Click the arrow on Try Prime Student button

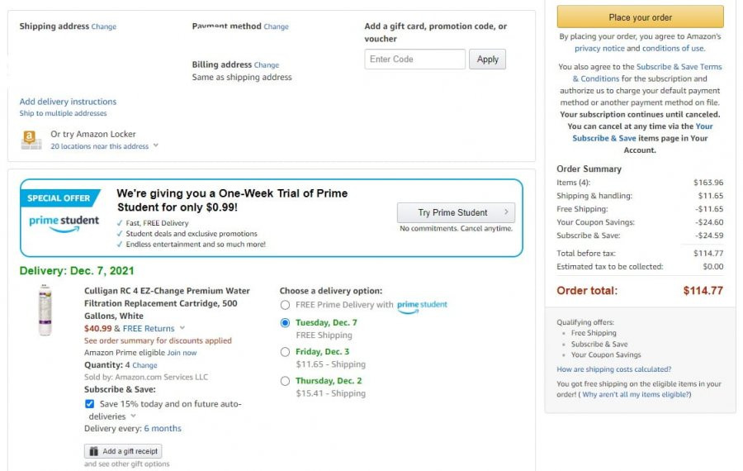click(x=506, y=212)
